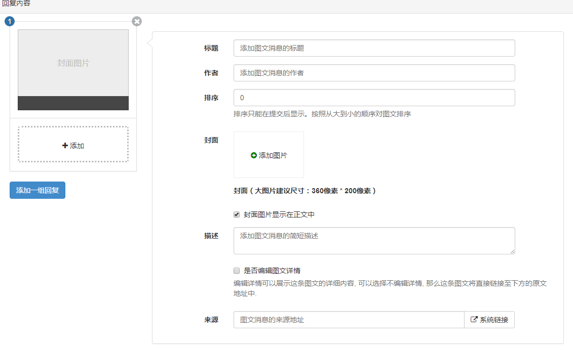This screenshot has height=350, width=573.
Task: Focus the 描述 description textarea
Action: 374,241
